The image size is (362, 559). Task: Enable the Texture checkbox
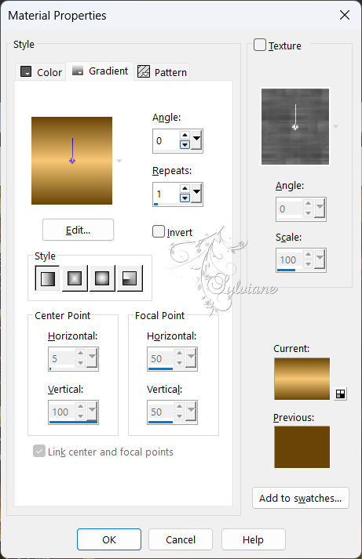[x=260, y=45]
